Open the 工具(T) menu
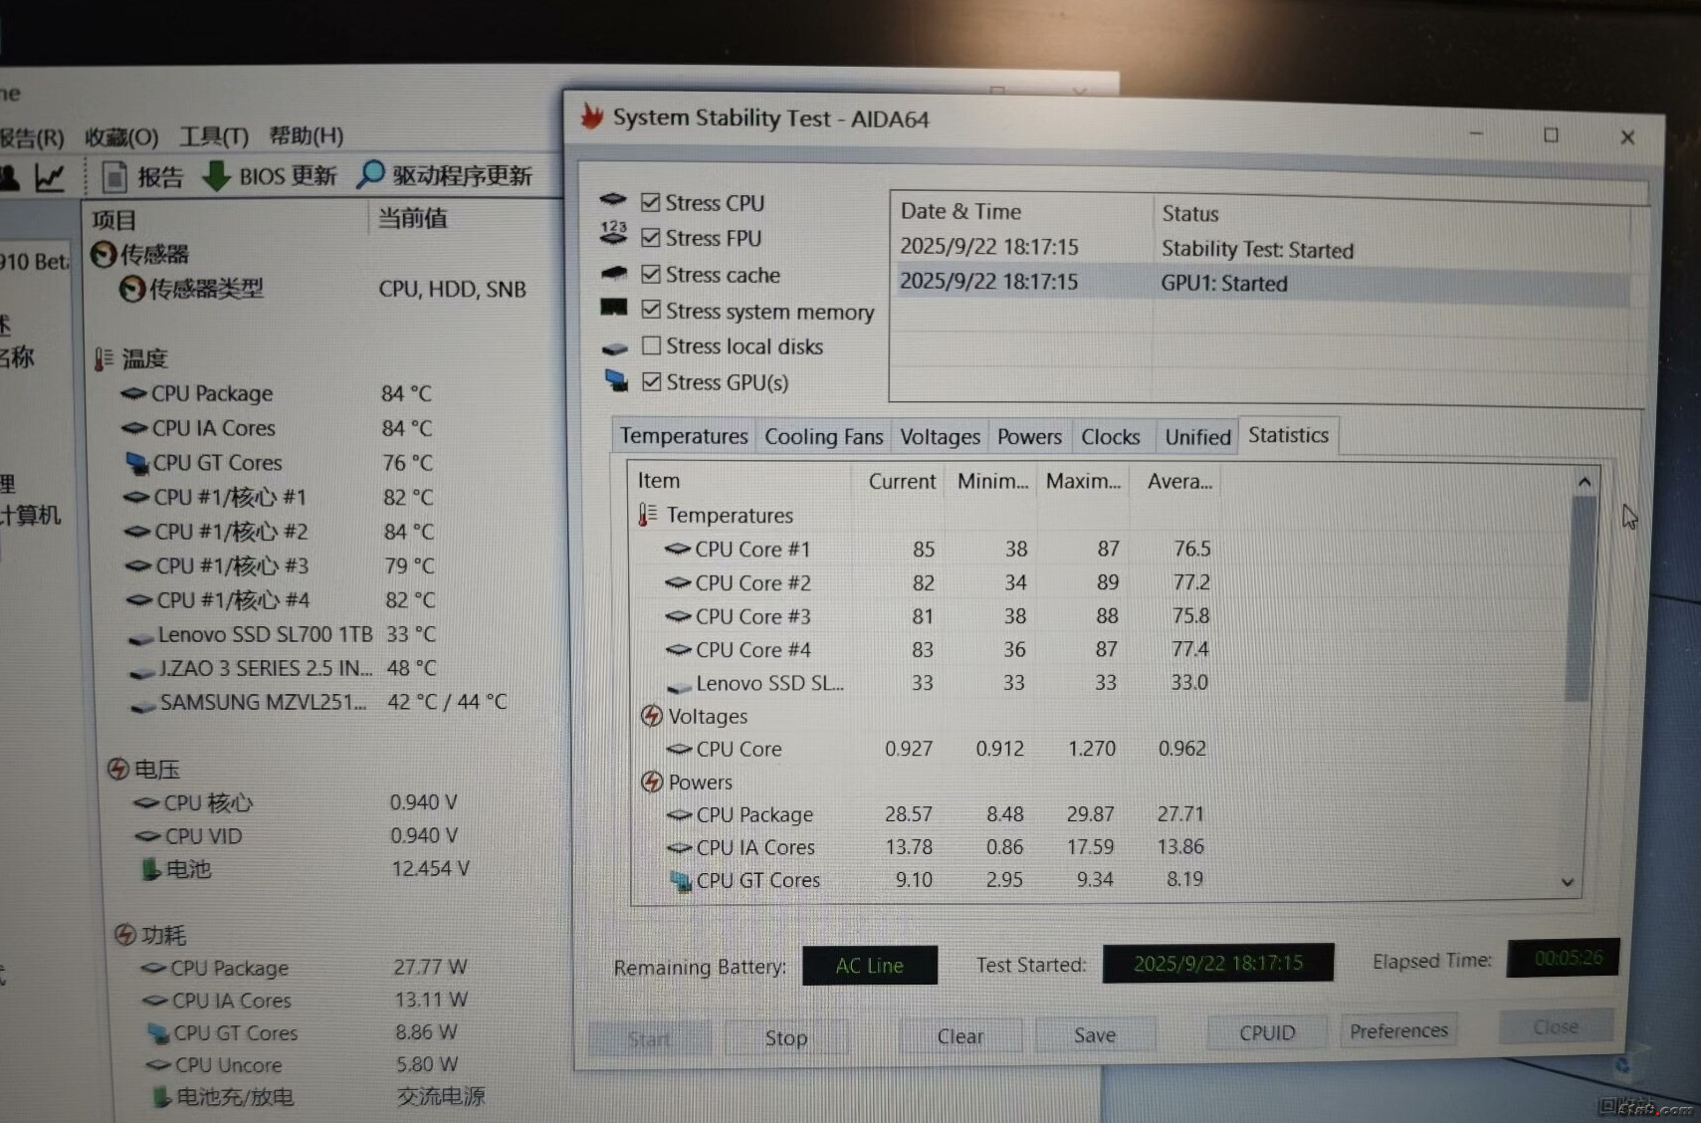 coord(213,136)
